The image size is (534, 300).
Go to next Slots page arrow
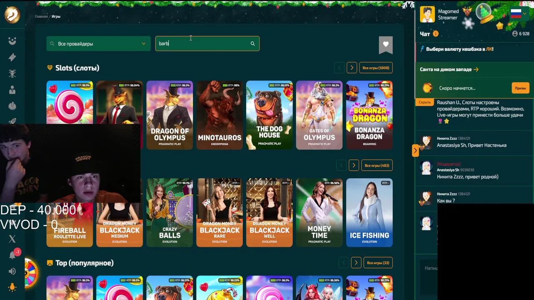(352, 68)
